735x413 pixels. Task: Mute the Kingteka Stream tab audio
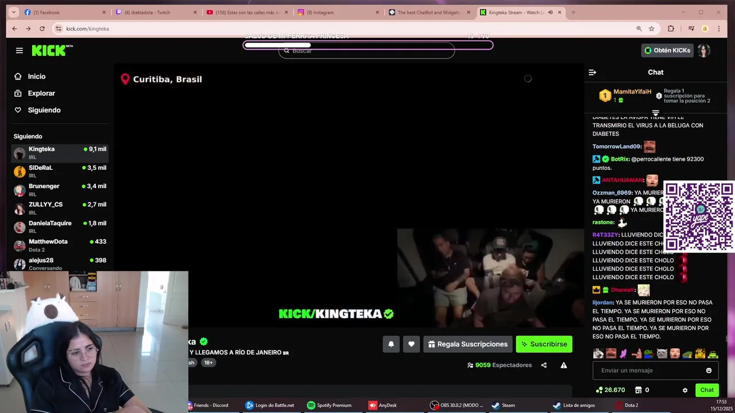coord(550,12)
